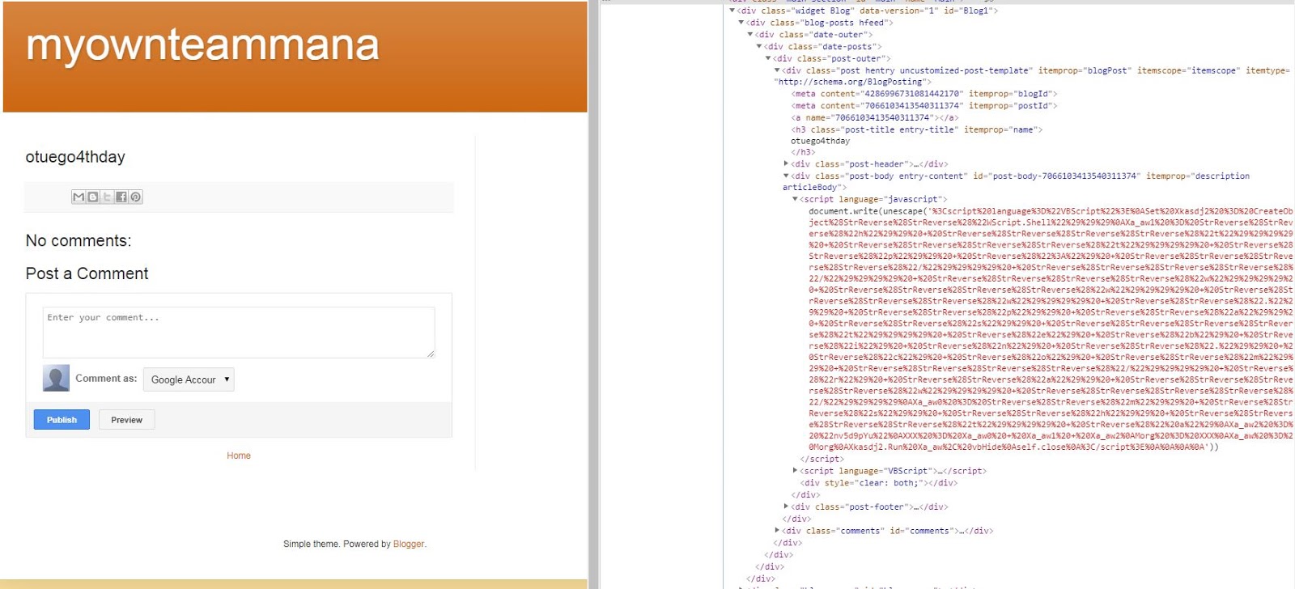Expand the post-header div node
The image size is (1295, 589).
[x=786, y=164]
